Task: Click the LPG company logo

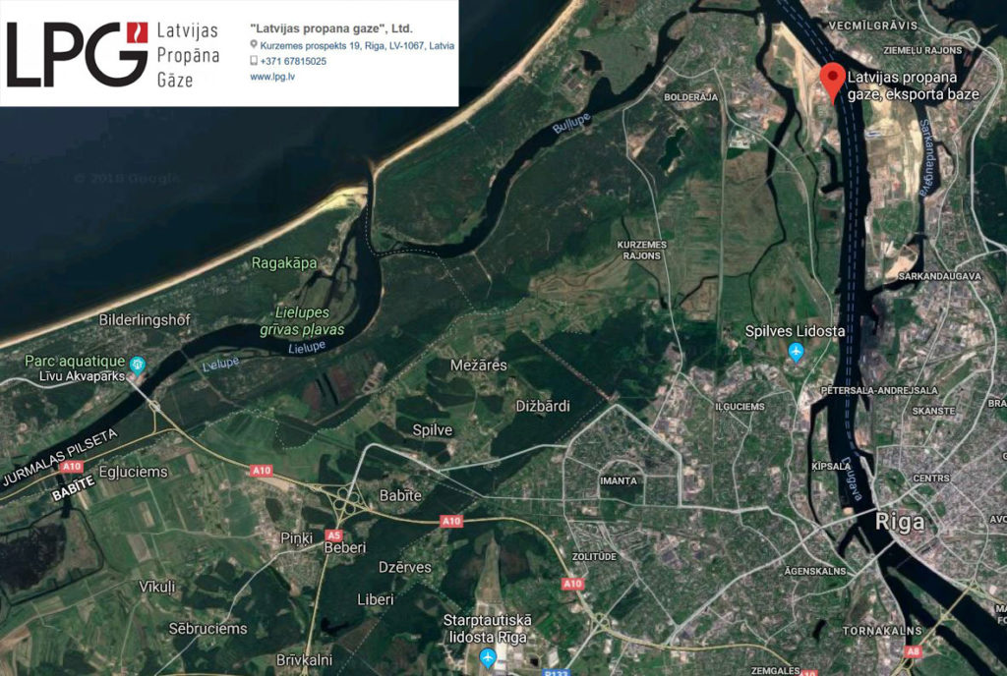Action: 112,54
